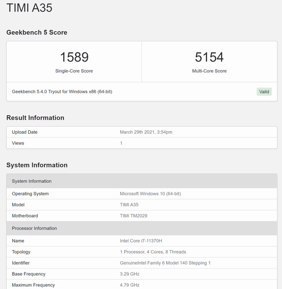
Task: Click the Views row label
Action: (18, 143)
